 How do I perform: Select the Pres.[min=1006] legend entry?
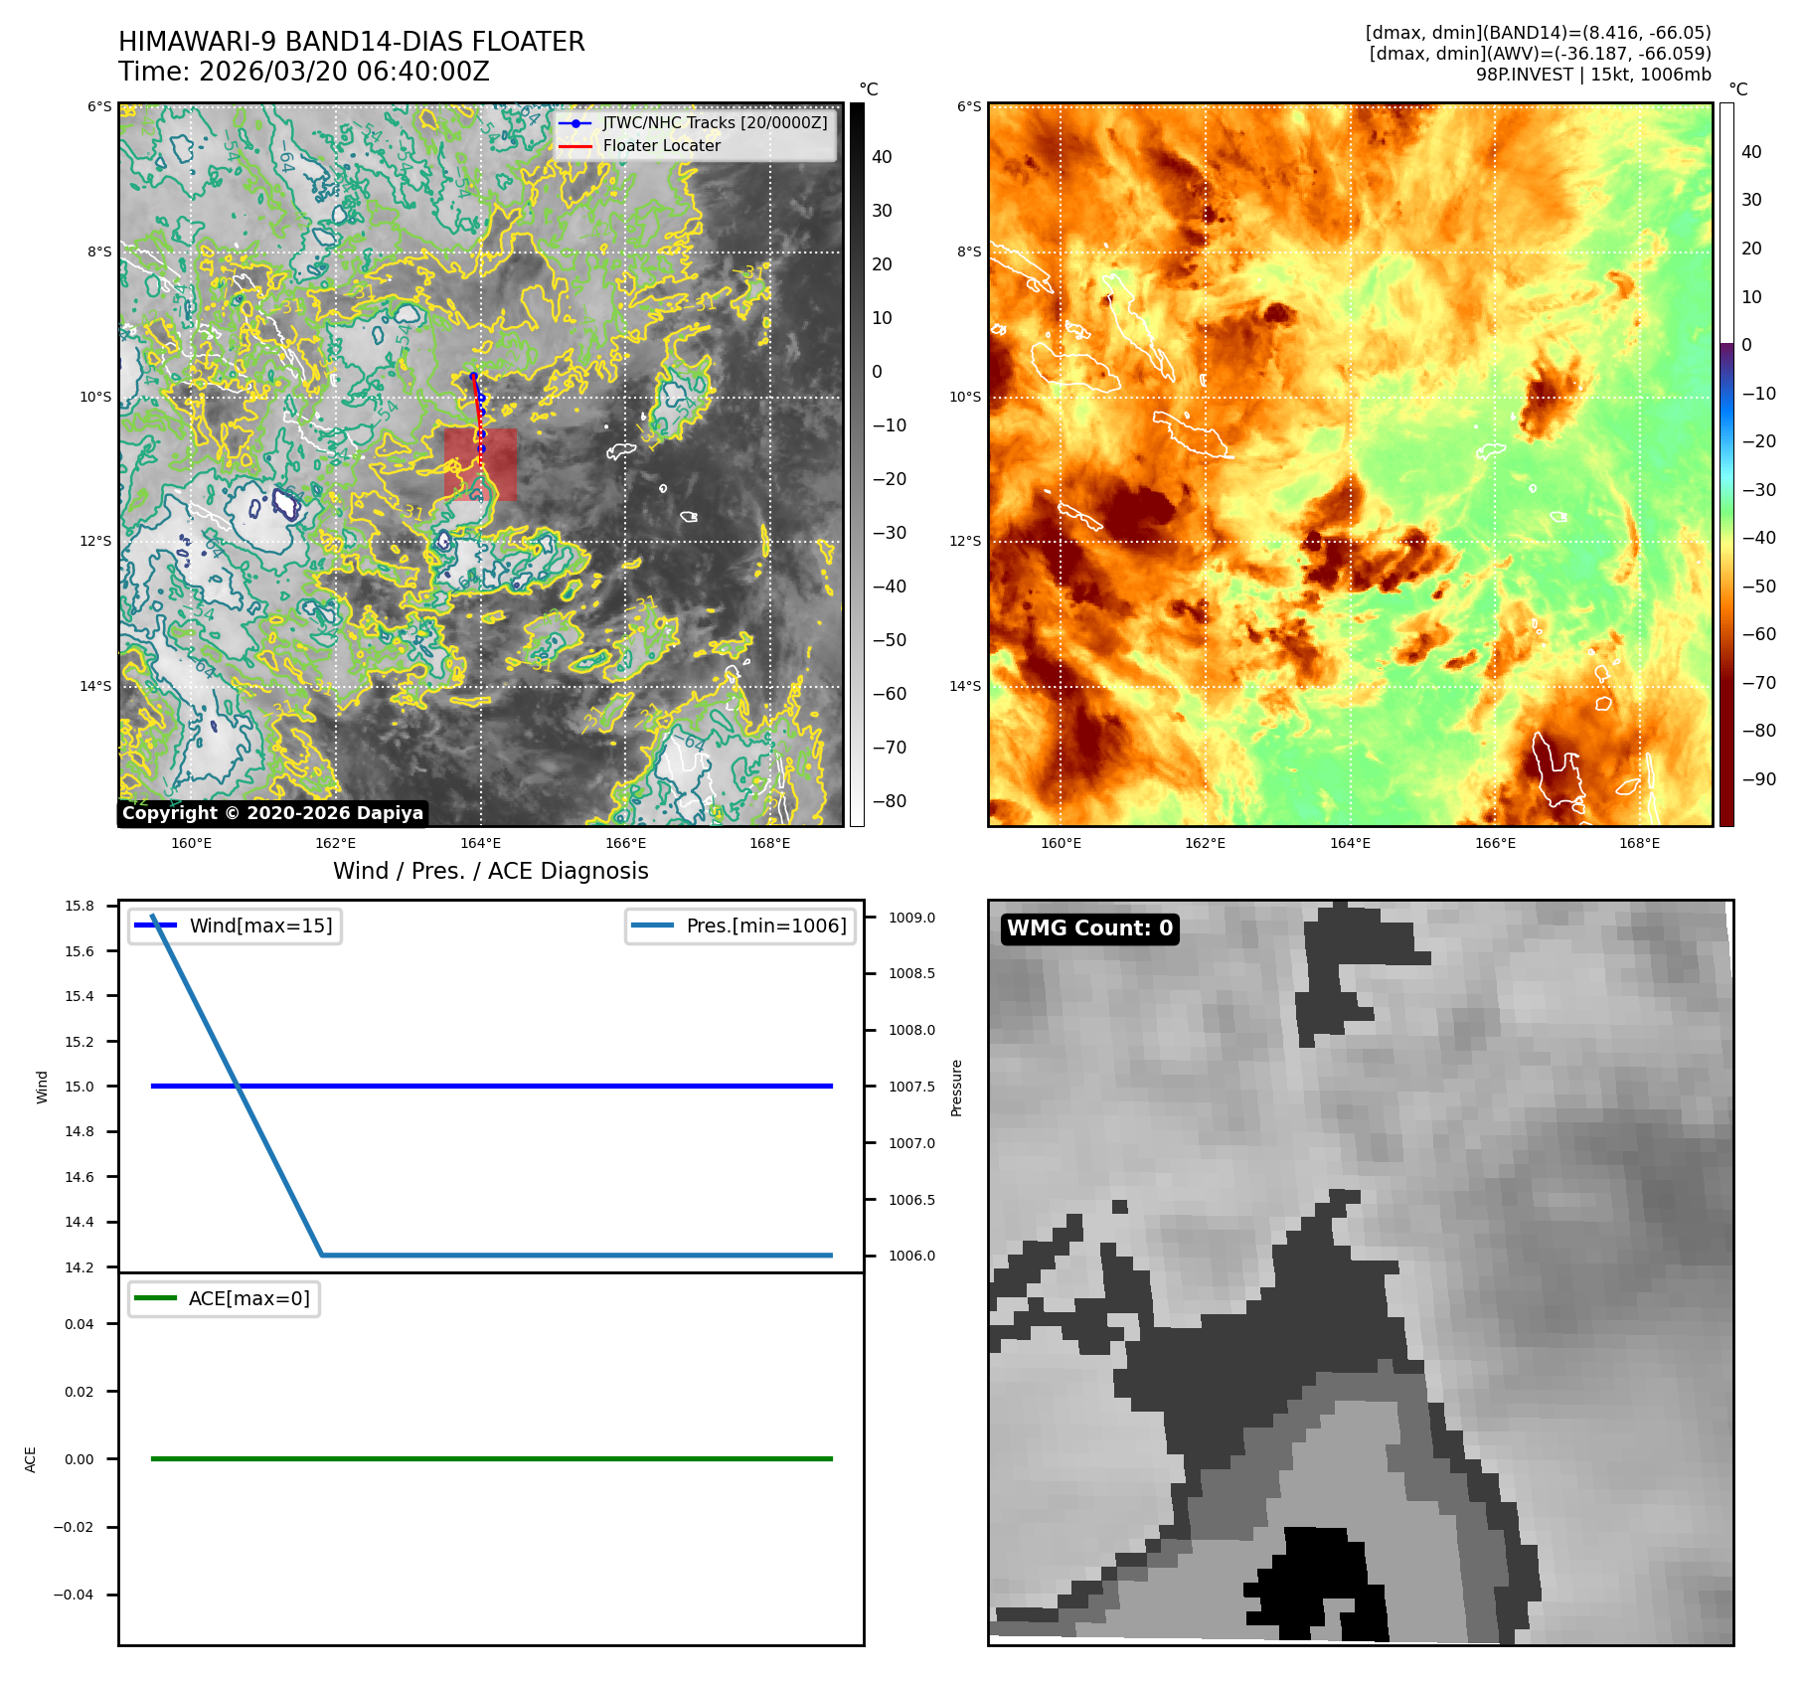click(x=740, y=926)
